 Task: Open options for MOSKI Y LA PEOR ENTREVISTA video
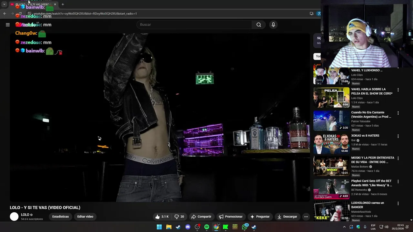coord(398,158)
